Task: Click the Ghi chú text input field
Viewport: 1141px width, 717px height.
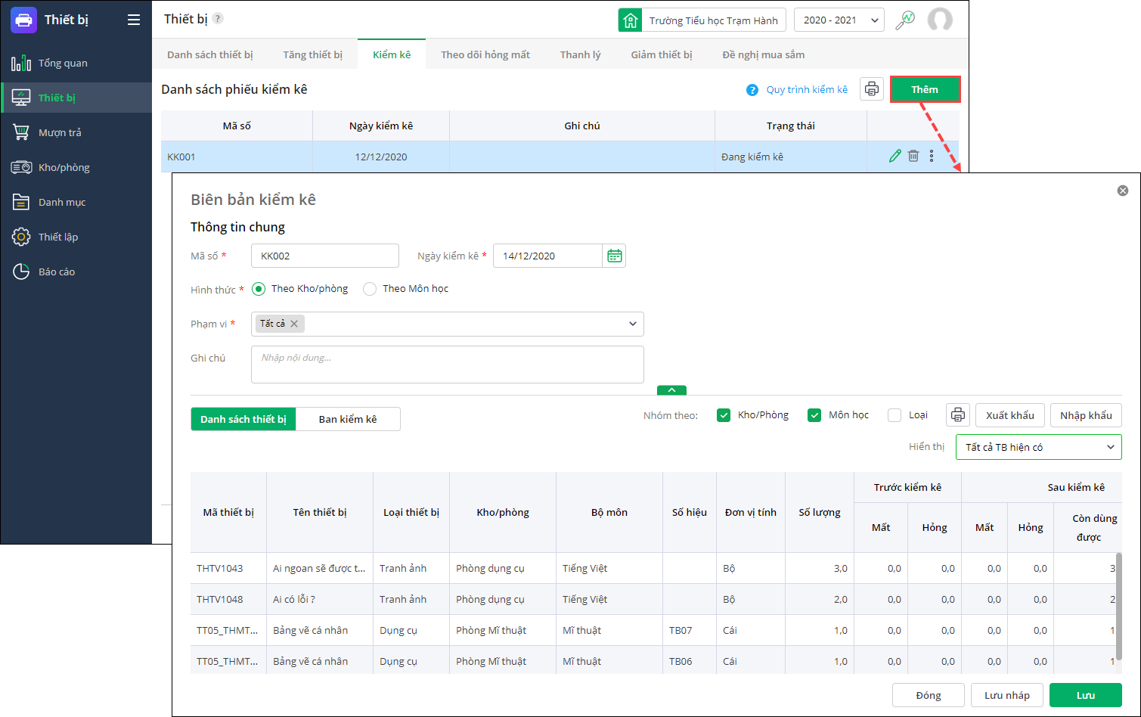Action: point(447,365)
